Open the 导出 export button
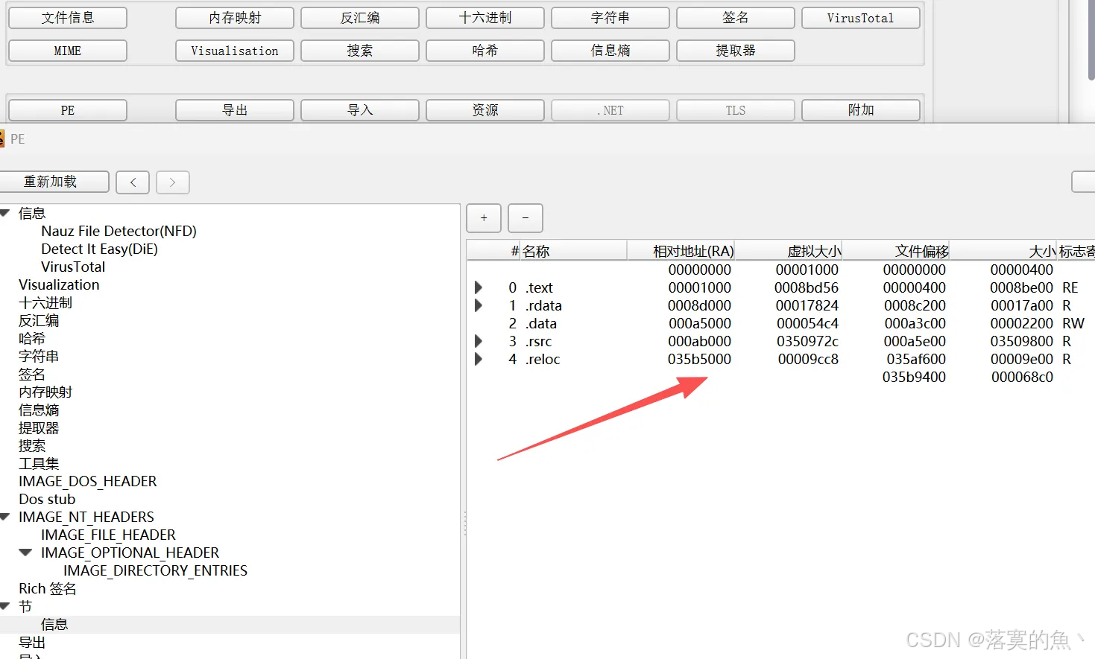The width and height of the screenshot is (1095, 659). click(x=235, y=110)
